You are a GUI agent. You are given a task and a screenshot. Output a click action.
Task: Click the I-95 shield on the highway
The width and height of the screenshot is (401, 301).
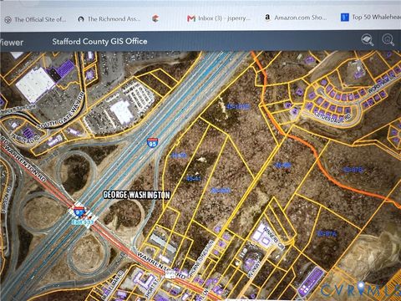152,142
